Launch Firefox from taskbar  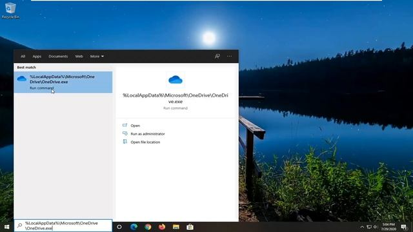pyautogui.click(x=162, y=227)
